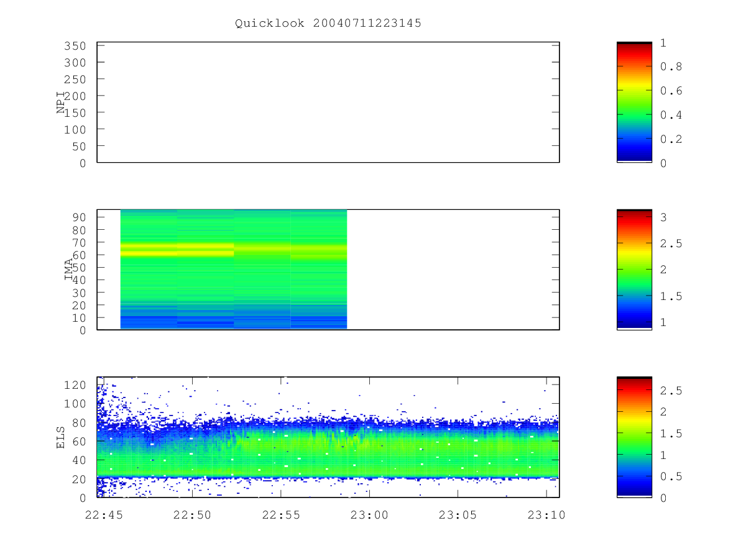746x559 pixels.
Task: Click the 22:45 time tick label
Action: pos(104,515)
